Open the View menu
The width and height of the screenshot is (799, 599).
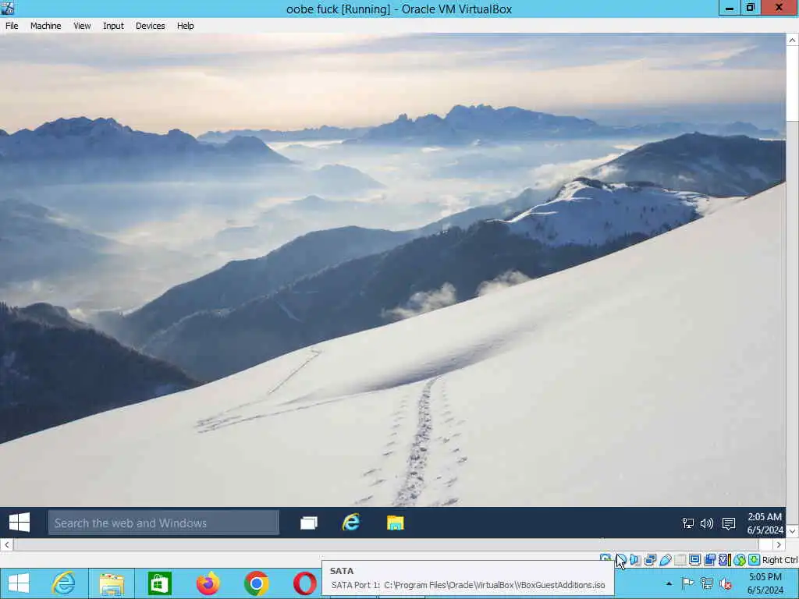coord(82,26)
